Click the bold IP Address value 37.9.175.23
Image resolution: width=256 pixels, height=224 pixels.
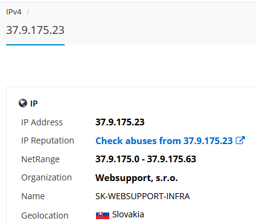[120, 122]
